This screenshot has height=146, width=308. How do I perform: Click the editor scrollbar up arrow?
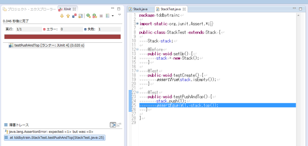[x=298, y=15]
